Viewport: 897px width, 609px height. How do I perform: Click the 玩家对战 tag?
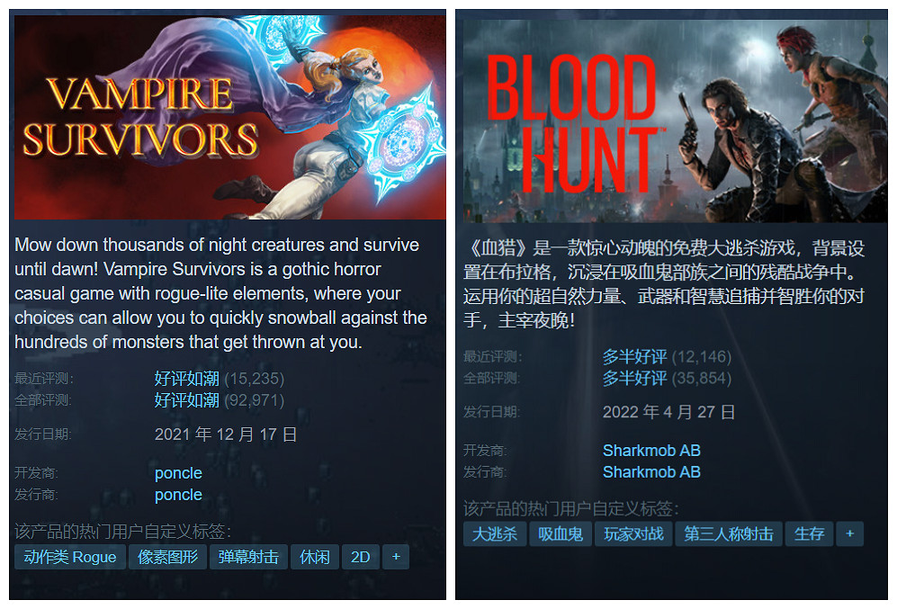tap(633, 534)
